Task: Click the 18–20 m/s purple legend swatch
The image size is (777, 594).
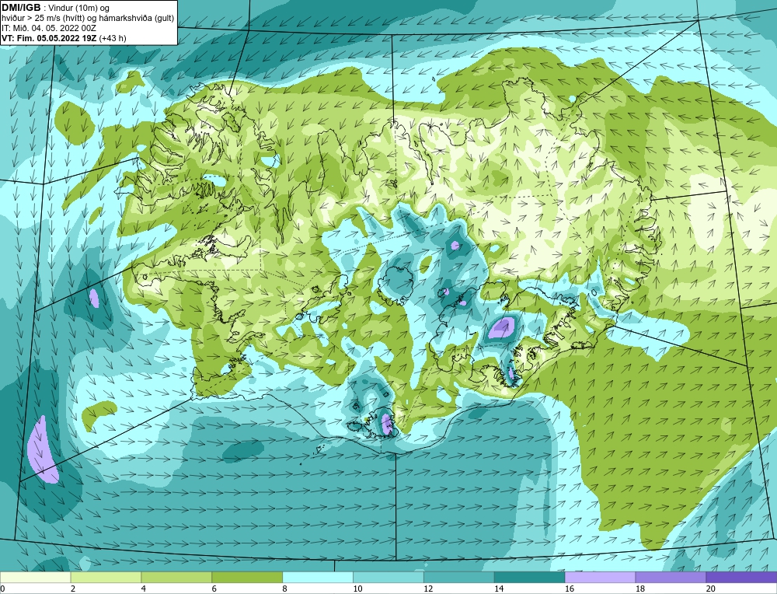Action: coord(671,577)
